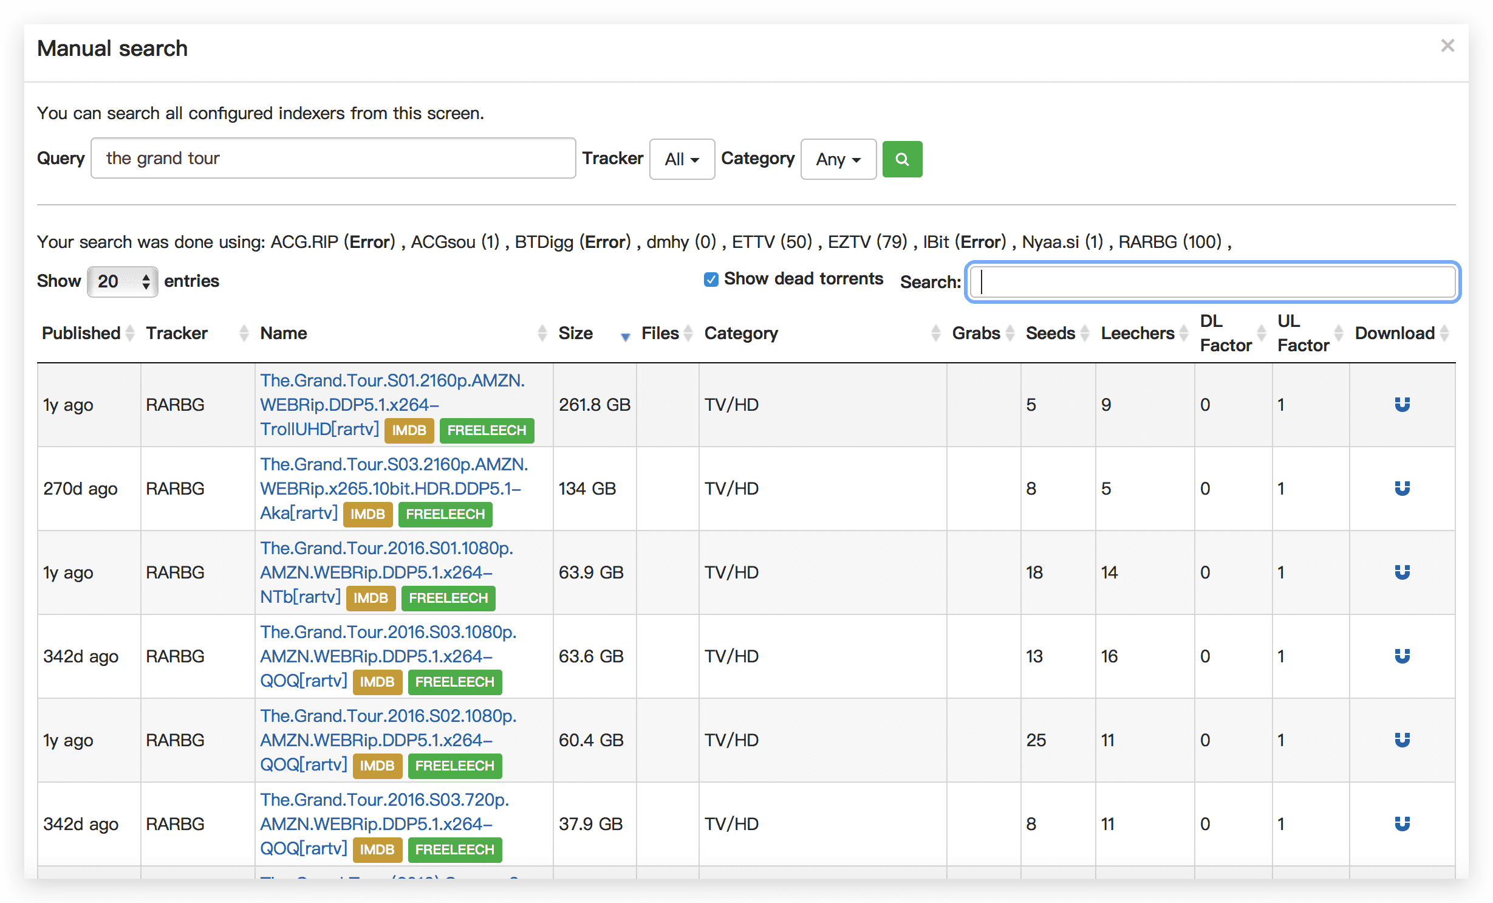
Task: Sort results by Published column
Action: click(x=87, y=333)
